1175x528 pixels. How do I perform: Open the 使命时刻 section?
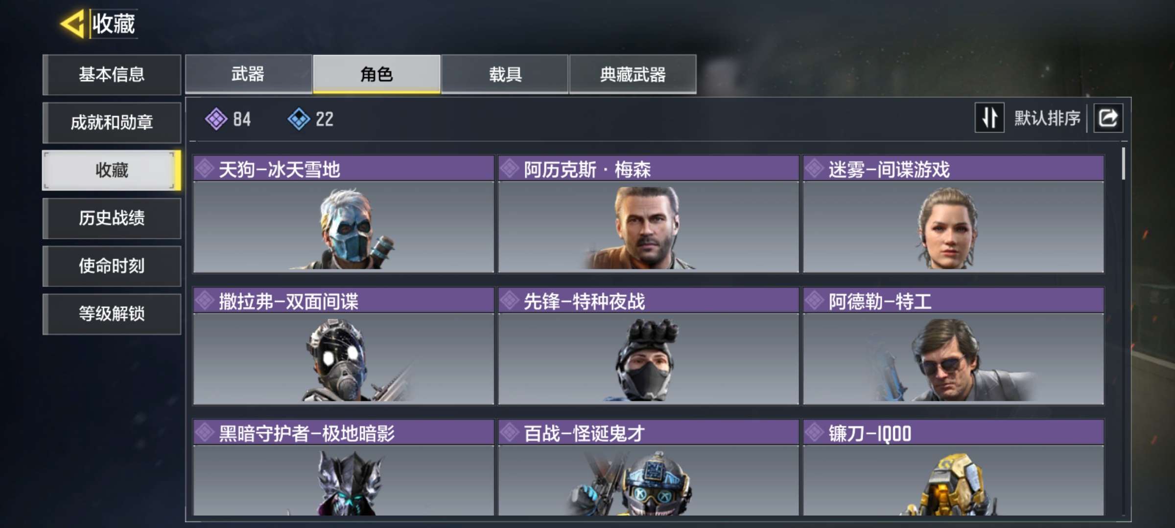click(112, 266)
